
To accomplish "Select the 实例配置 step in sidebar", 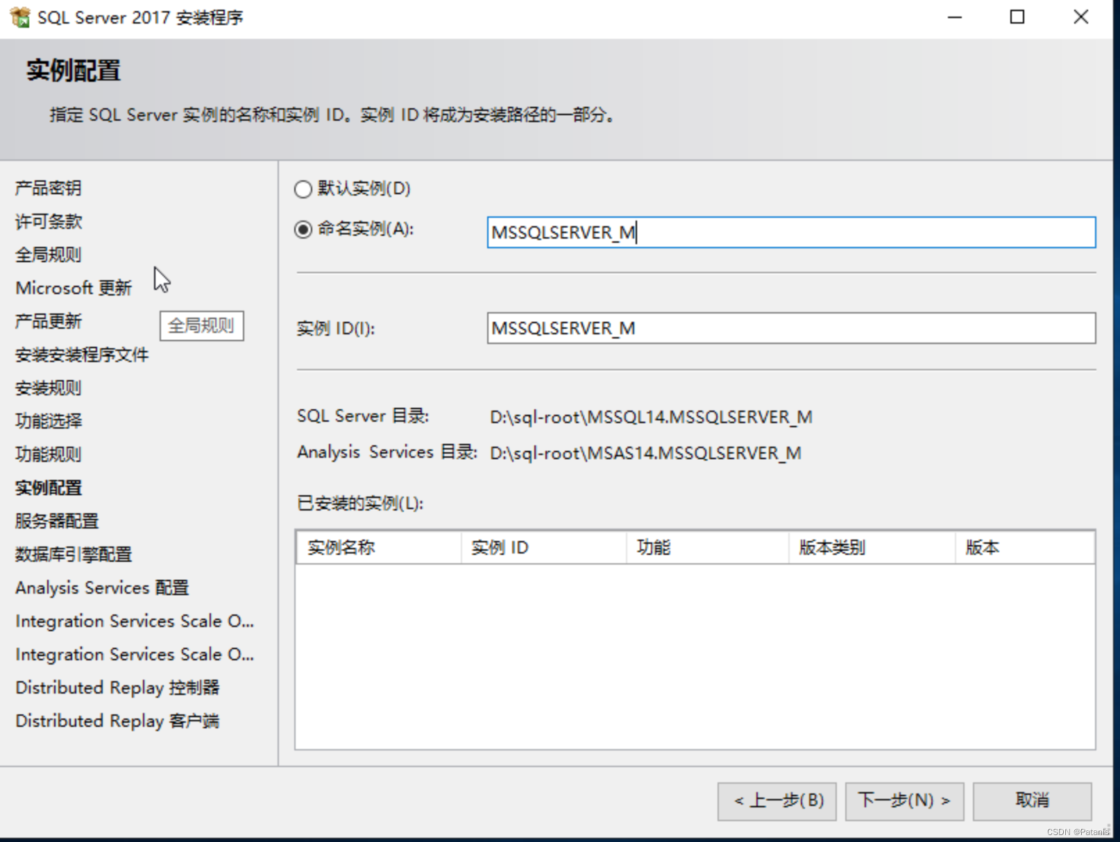I will tap(48, 488).
